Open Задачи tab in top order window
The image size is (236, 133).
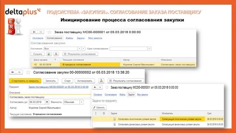81,38
